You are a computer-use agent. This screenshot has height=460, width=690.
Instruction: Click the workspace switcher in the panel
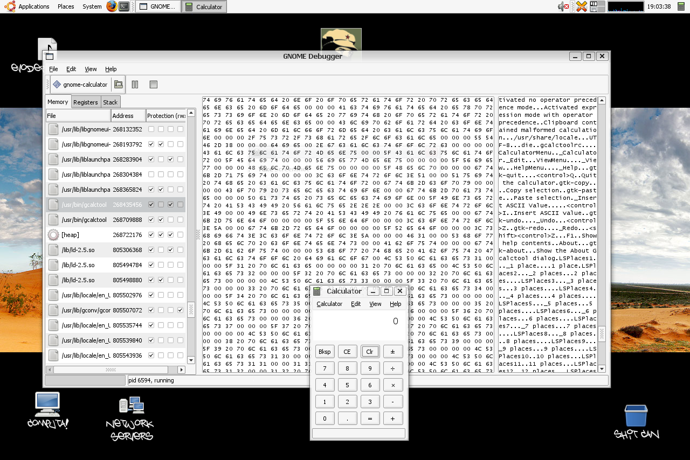pyautogui.click(x=597, y=6)
